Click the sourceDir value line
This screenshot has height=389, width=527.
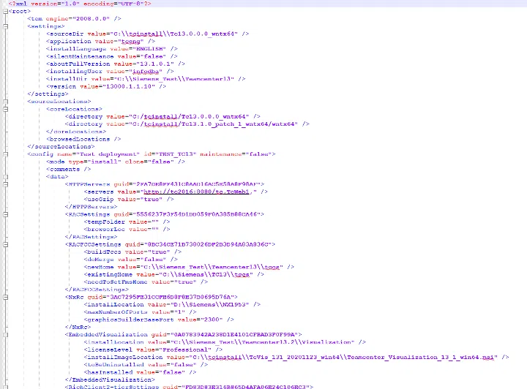pyautogui.click(x=148, y=34)
